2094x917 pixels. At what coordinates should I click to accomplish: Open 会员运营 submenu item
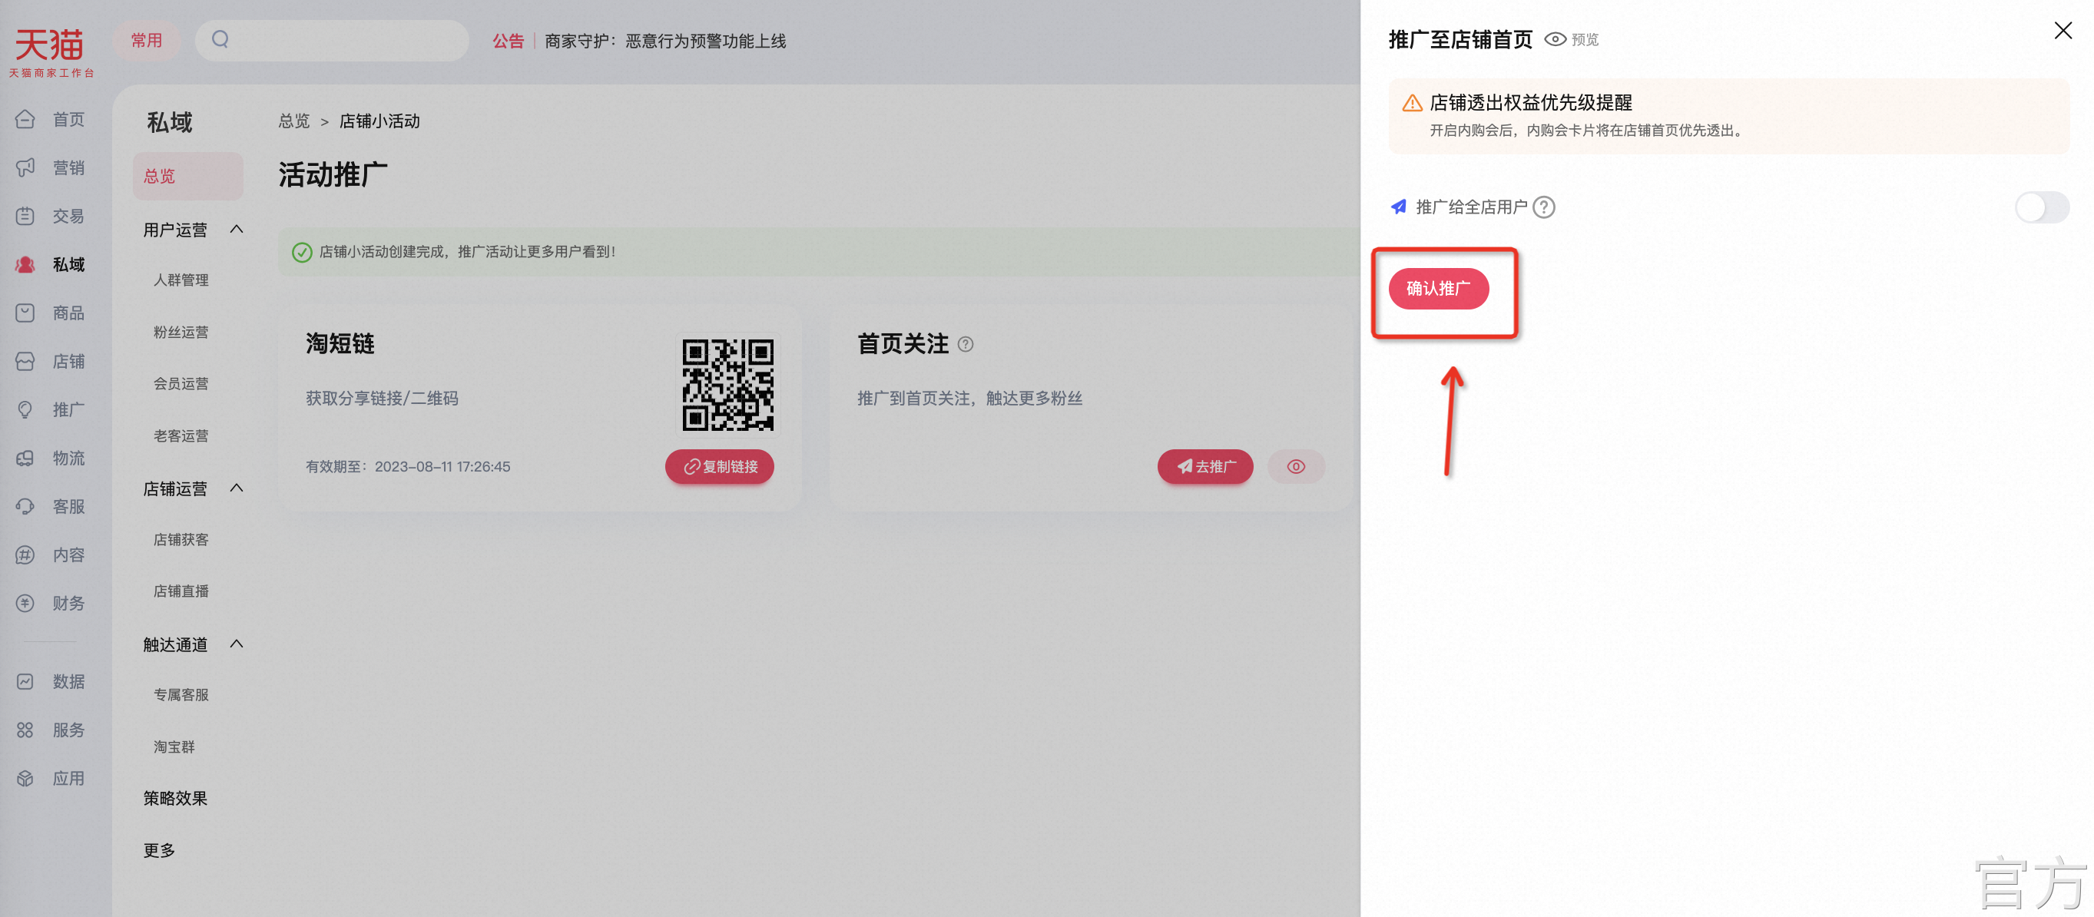pyautogui.click(x=181, y=383)
